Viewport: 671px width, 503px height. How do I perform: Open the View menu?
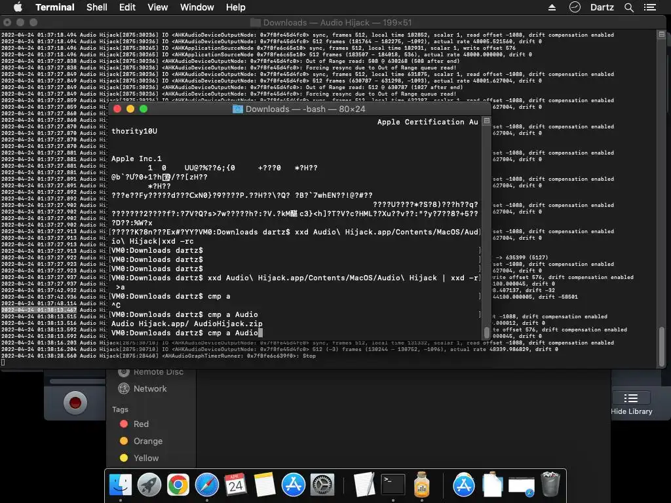157,7
